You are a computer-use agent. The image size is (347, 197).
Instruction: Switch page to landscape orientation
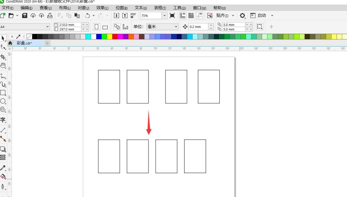(x=105, y=27)
